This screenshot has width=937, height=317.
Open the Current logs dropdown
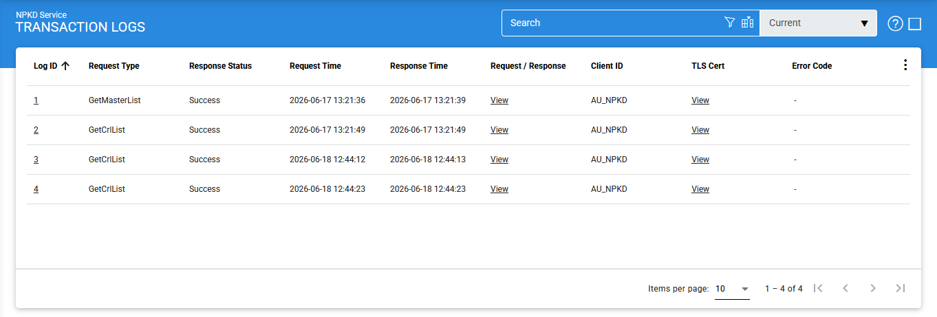coord(818,23)
